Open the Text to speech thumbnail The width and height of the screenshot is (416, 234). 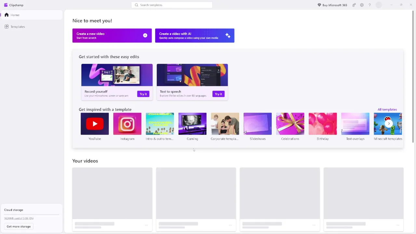click(x=192, y=75)
